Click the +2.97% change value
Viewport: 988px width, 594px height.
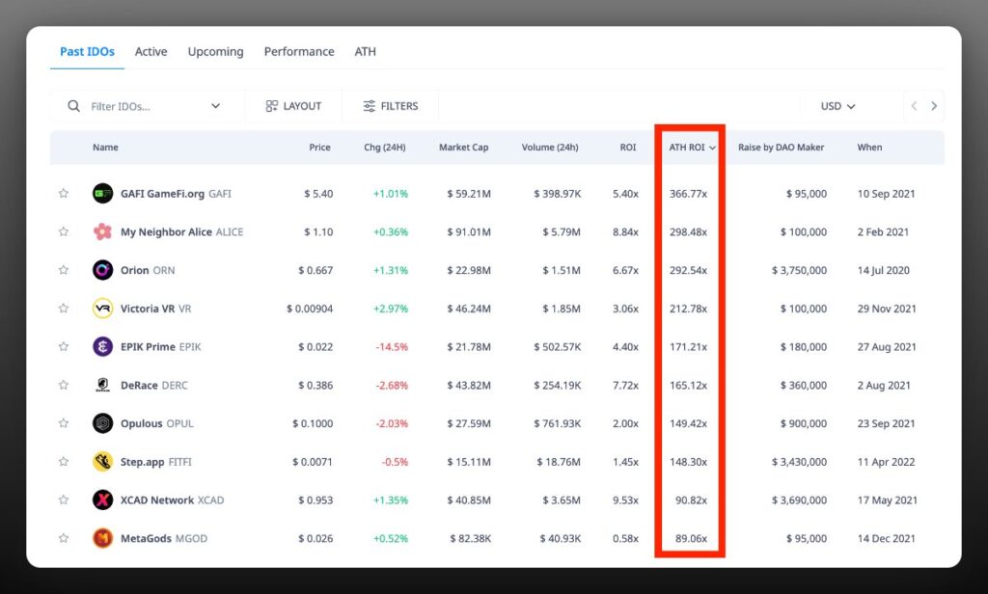point(391,309)
